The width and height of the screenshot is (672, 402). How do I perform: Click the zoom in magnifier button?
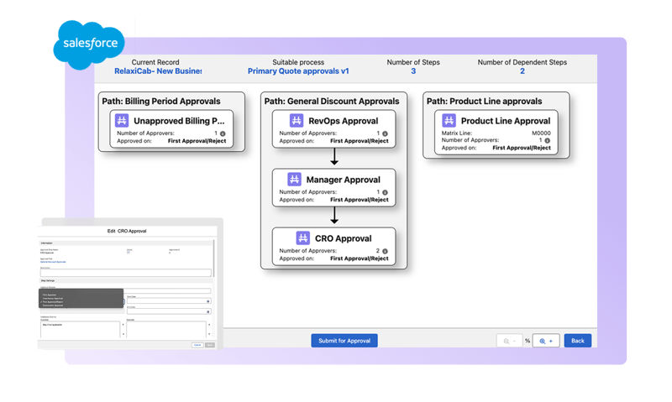546,341
